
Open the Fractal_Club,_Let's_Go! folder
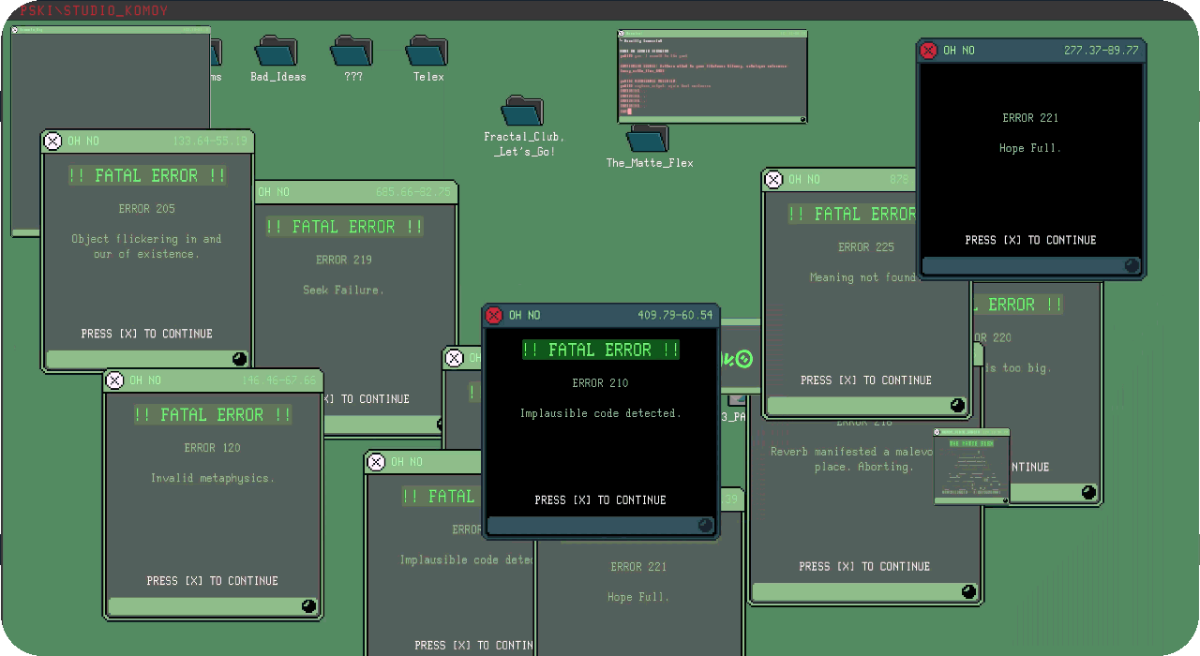pos(522,111)
